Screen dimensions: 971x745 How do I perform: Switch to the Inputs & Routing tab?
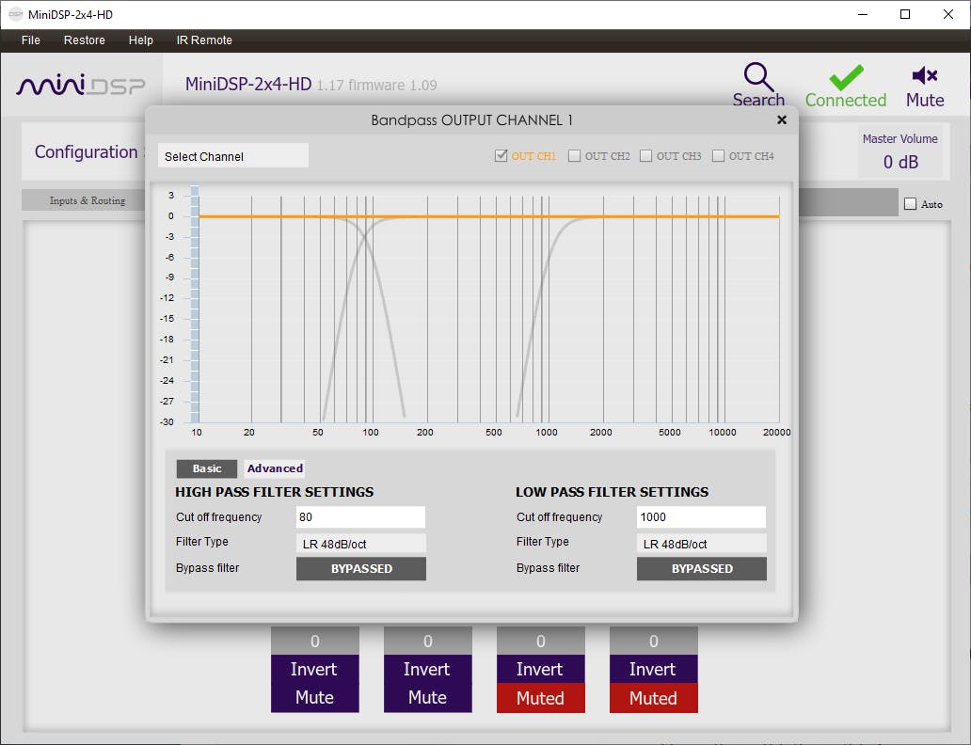click(x=88, y=201)
